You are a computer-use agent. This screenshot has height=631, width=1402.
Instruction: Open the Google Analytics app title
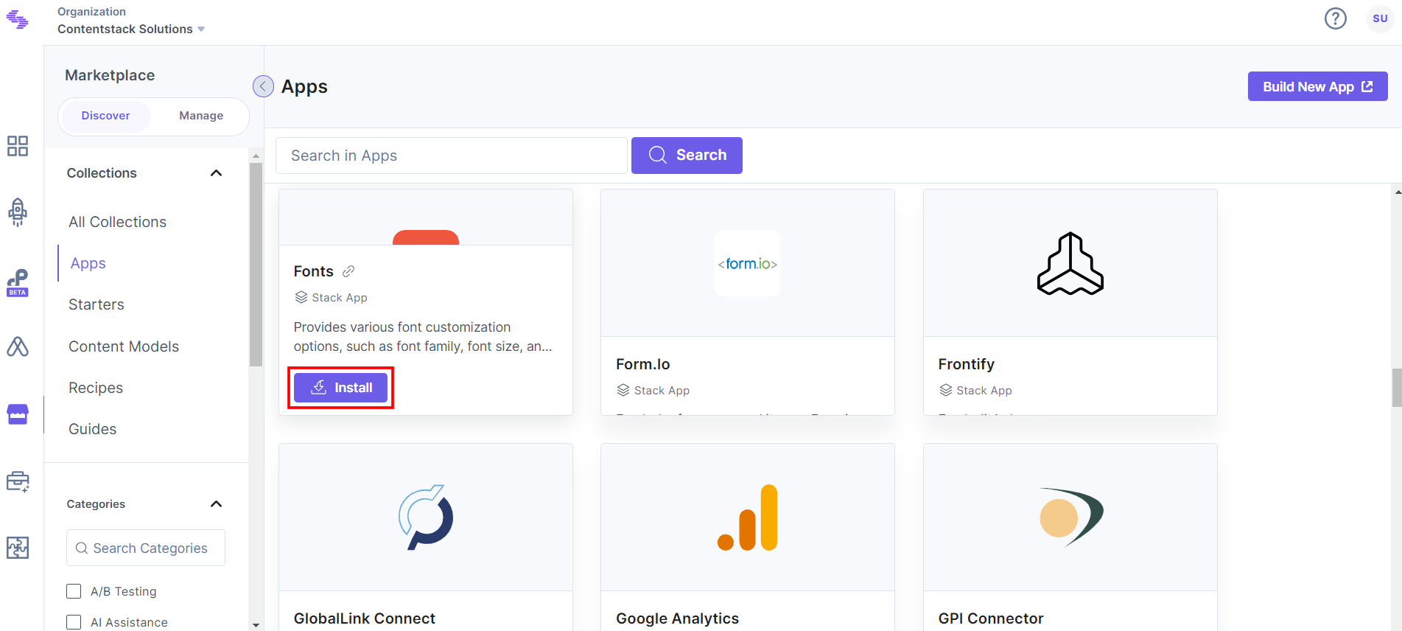pyautogui.click(x=678, y=618)
